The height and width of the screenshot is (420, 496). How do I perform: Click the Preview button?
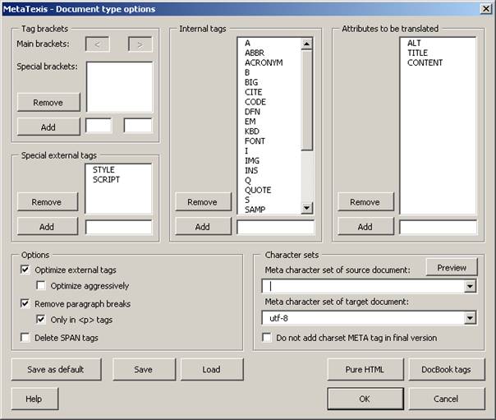[x=452, y=267]
